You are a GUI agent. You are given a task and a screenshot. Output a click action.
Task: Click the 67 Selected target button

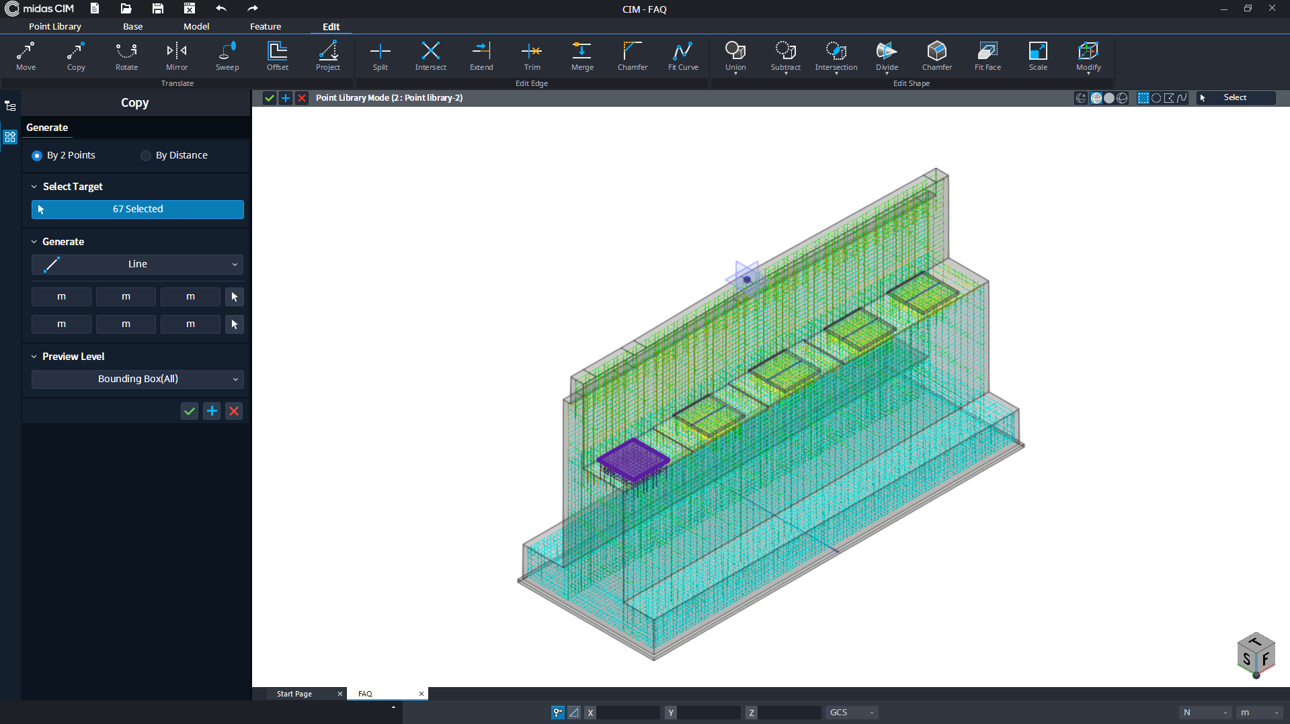[x=137, y=209]
